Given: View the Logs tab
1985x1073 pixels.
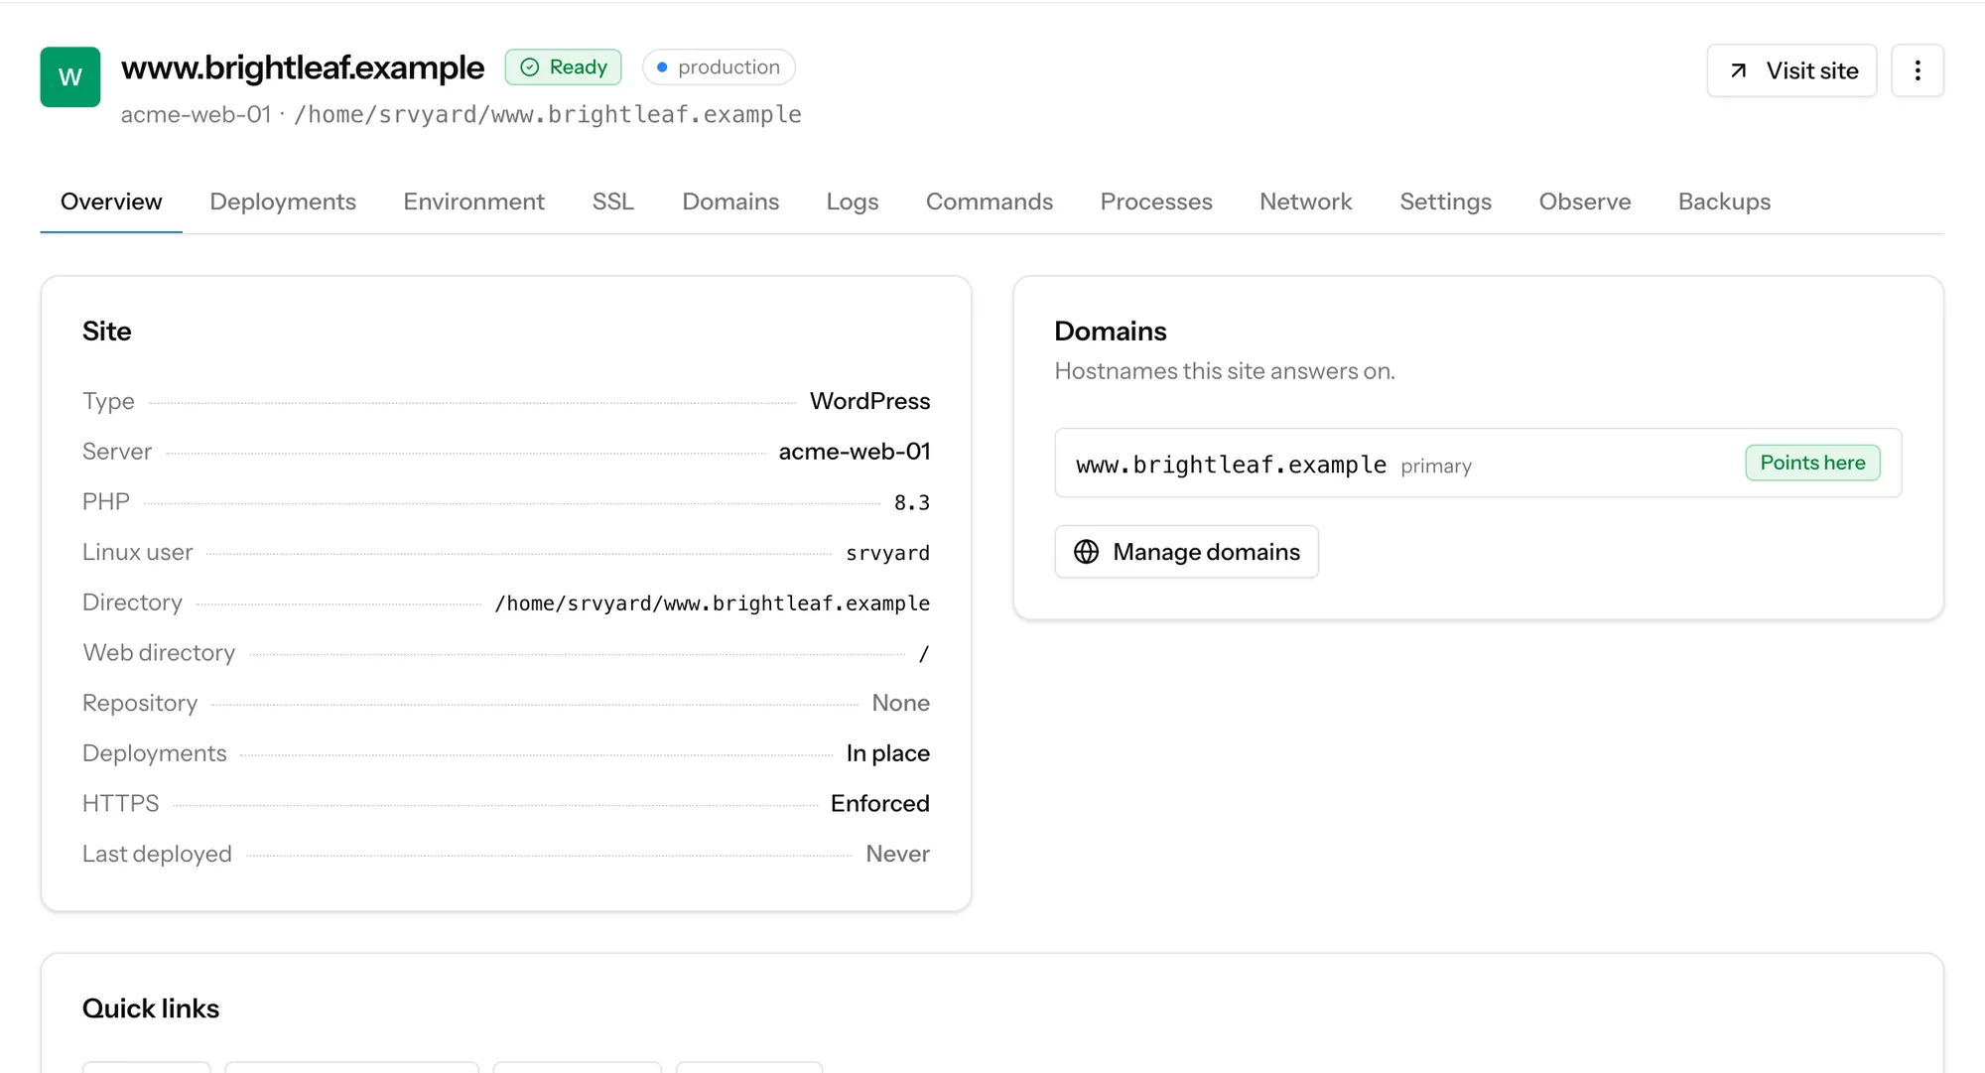Looking at the screenshot, I should coord(853,201).
